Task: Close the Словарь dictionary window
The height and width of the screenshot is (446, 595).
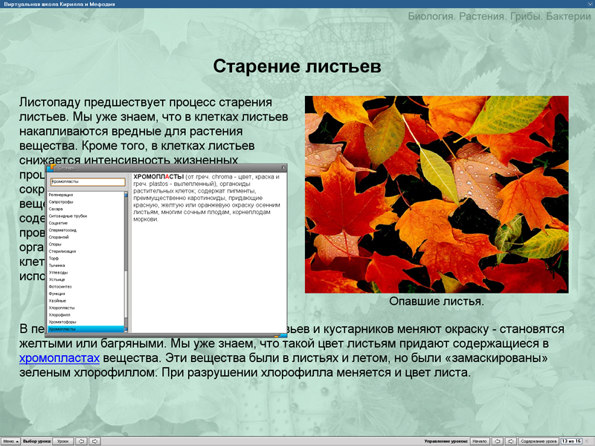Action: click(285, 169)
